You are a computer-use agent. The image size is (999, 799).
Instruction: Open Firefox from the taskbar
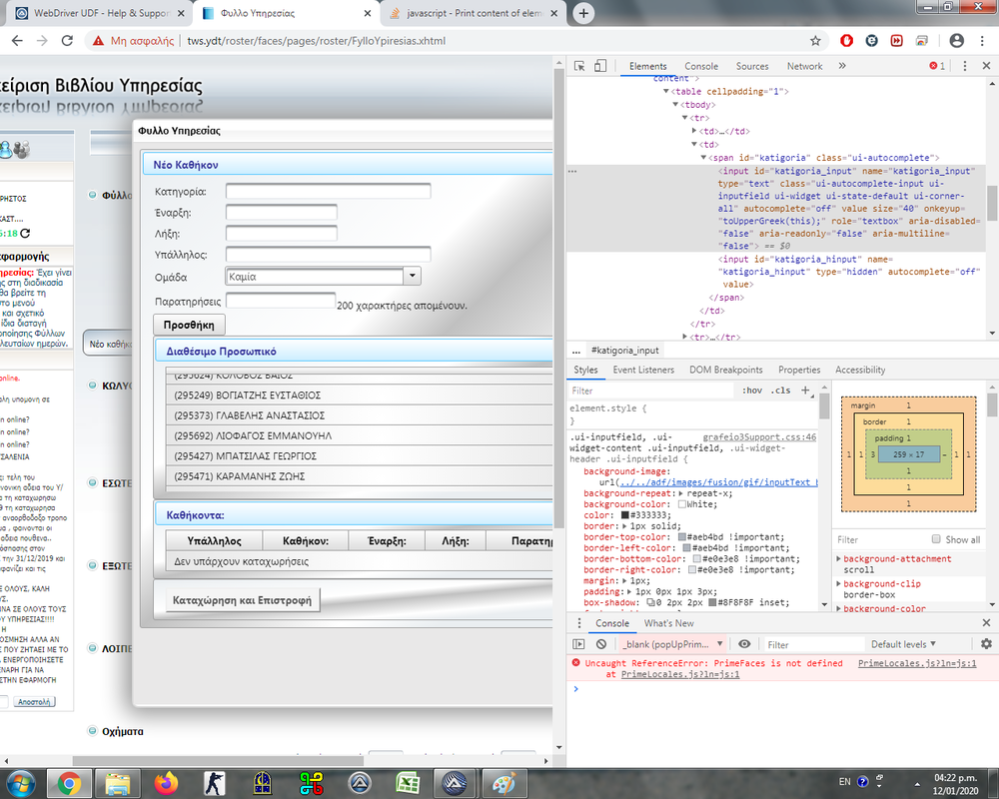click(166, 783)
